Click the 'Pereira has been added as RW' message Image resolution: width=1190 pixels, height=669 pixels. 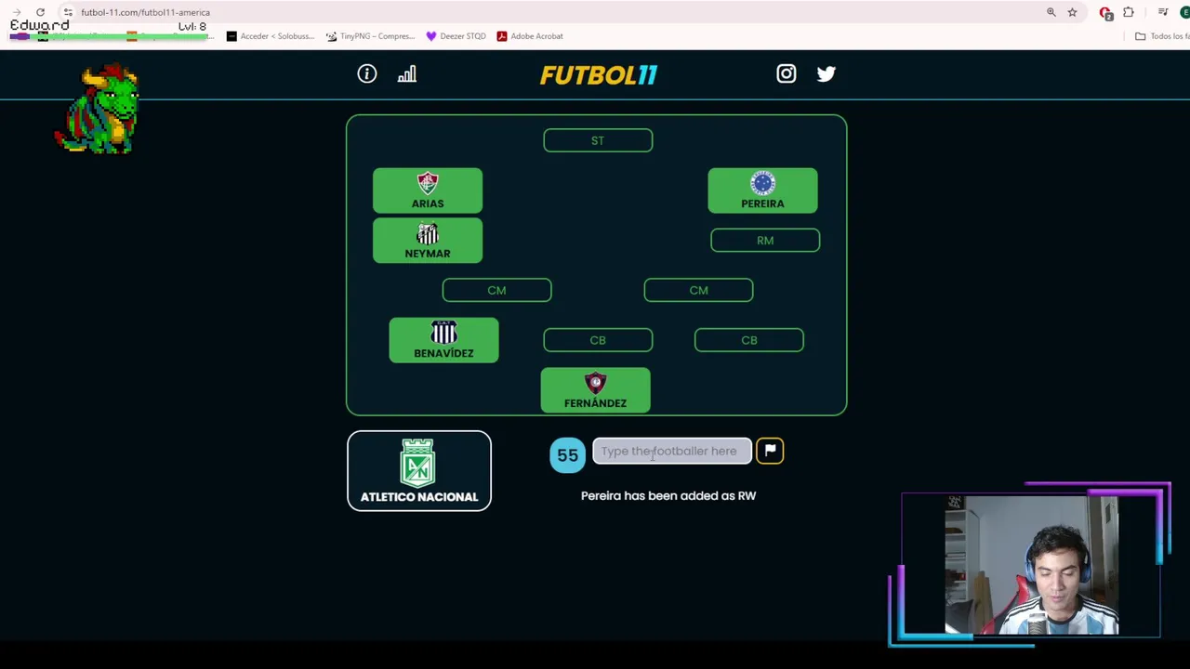coord(668,496)
